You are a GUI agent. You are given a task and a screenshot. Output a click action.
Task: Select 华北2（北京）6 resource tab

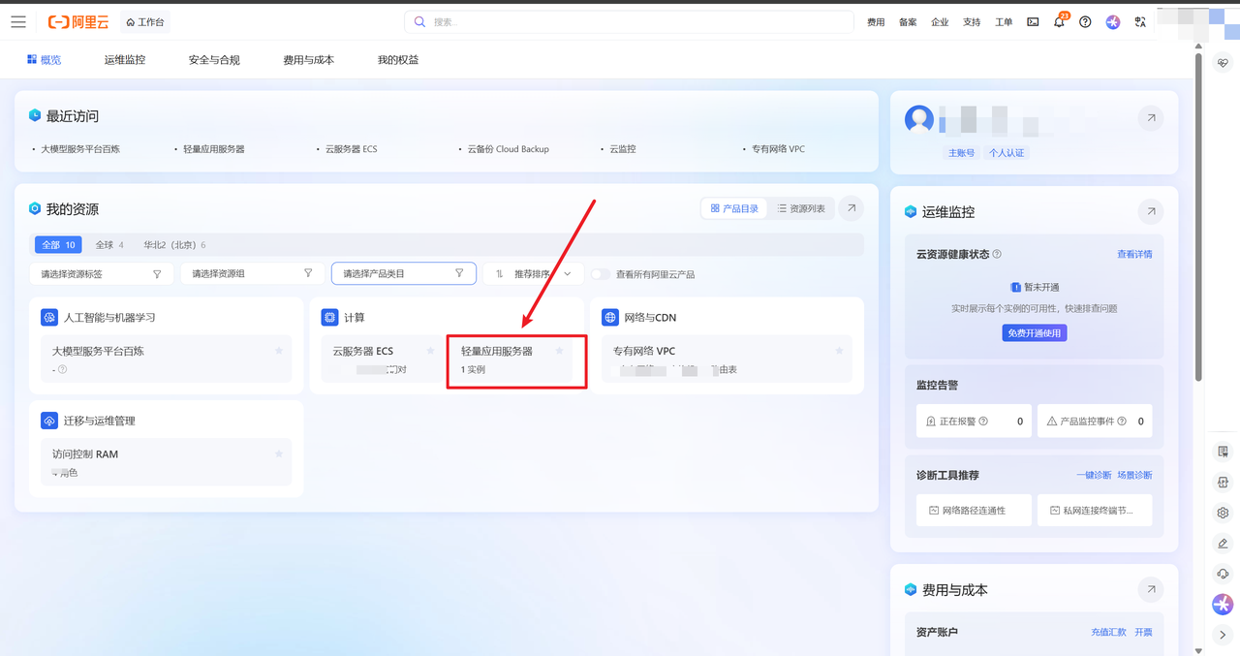174,245
